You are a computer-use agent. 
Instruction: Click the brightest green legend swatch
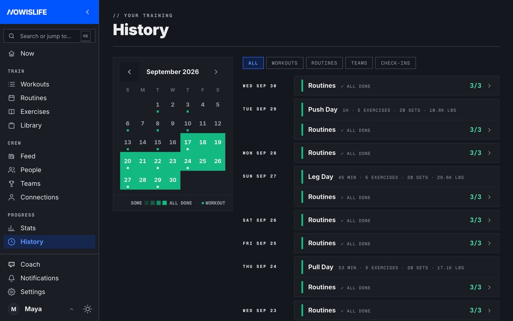coord(165,203)
